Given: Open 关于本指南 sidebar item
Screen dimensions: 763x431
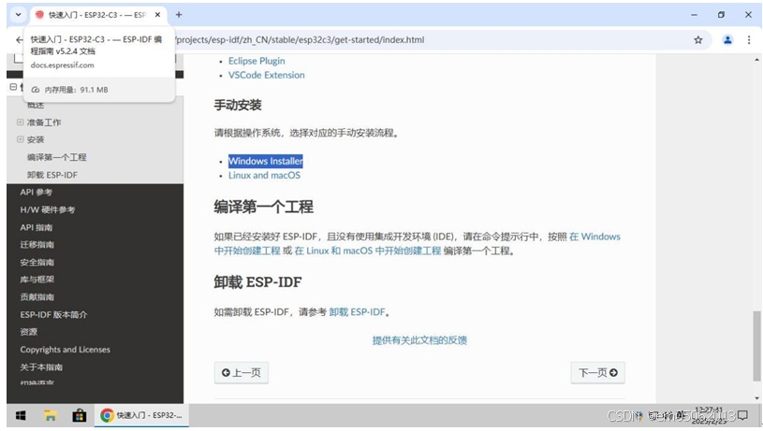Looking at the screenshot, I should (41, 366).
